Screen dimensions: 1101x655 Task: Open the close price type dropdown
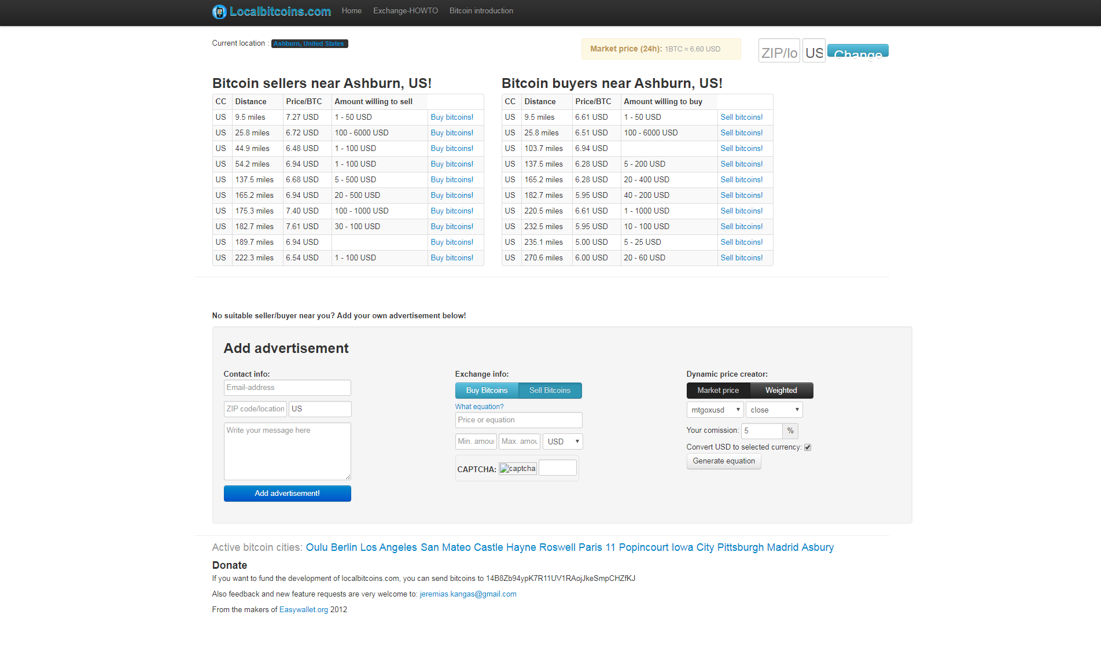coord(774,410)
